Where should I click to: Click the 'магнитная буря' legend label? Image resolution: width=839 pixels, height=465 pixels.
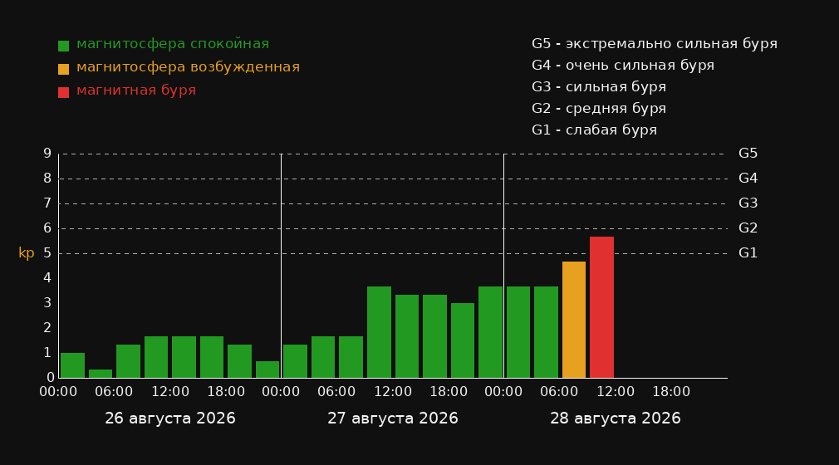pos(136,91)
